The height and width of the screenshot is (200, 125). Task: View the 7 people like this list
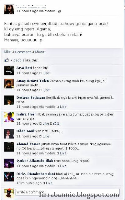click(x=24, y=60)
